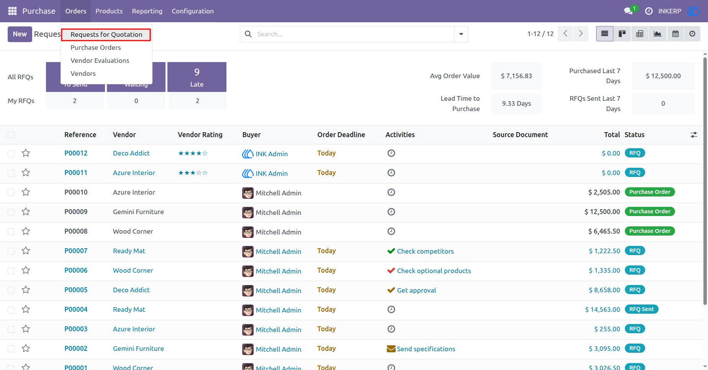
Task: Star order P00012 as favorite
Action: click(x=26, y=153)
